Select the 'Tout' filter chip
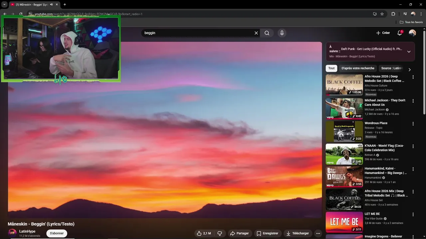The image size is (426, 239). [331, 68]
